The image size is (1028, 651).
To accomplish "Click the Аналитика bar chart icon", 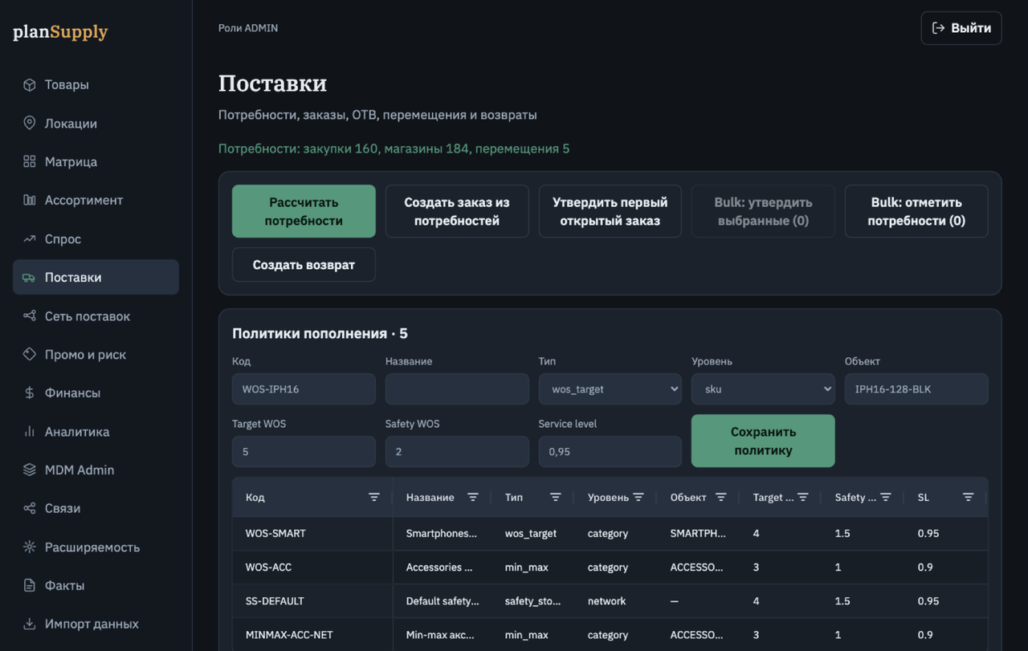I will (30, 431).
